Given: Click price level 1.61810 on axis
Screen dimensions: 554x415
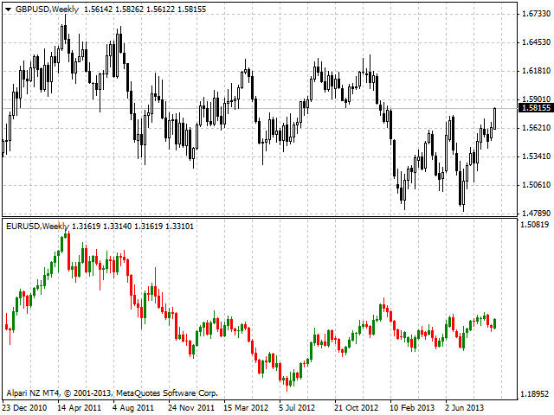Looking at the screenshot, I should tap(536, 71).
